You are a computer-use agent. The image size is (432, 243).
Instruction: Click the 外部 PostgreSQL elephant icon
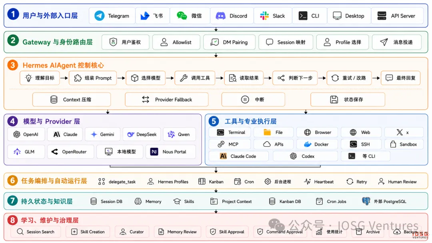coord(366,201)
